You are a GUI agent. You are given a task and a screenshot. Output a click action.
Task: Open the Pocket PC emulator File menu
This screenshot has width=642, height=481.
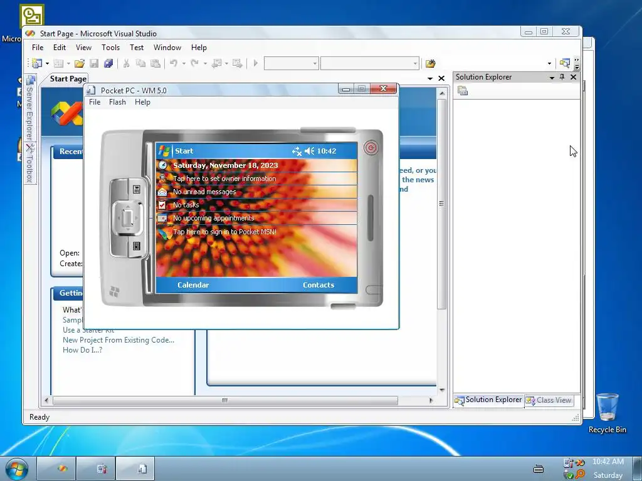(95, 102)
